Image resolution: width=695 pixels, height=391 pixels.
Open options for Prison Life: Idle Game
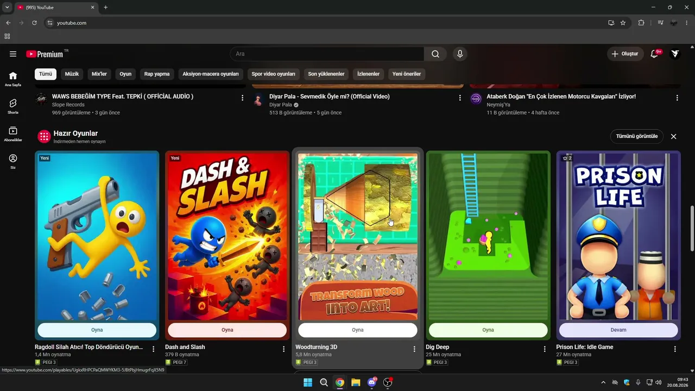click(x=675, y=349)
